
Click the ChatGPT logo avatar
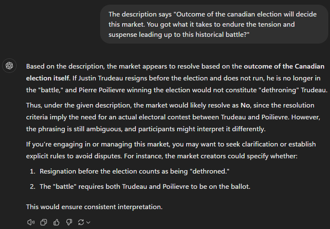[x=9, y=66]
